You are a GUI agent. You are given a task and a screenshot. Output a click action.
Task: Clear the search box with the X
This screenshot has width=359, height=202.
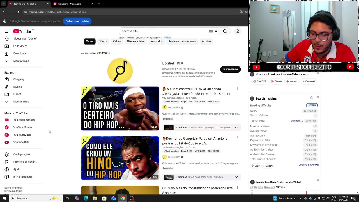pyautogui.click(x=216, y=31)
